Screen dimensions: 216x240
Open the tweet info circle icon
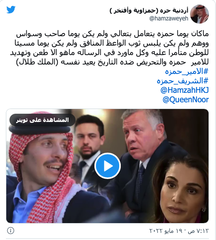click(11, 231)
